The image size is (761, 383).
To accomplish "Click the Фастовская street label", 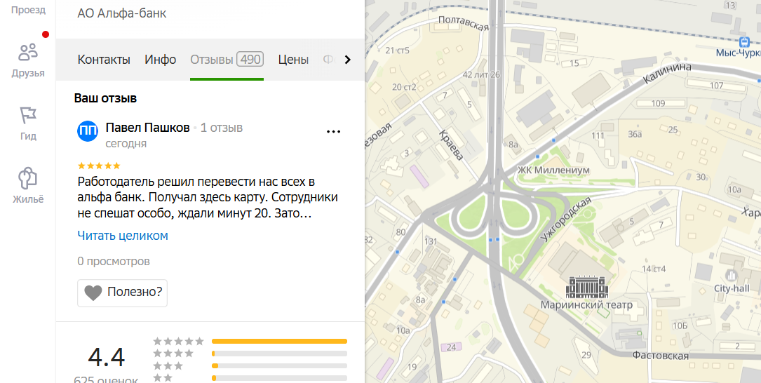I will (660, 356).
